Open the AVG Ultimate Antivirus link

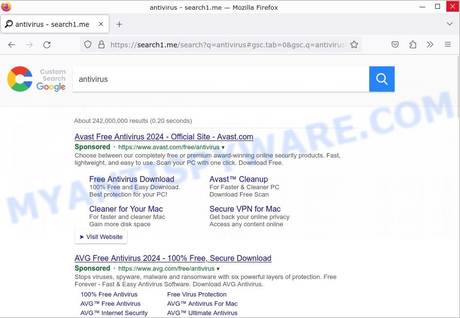pyautogui.click(x=202, y=313)
